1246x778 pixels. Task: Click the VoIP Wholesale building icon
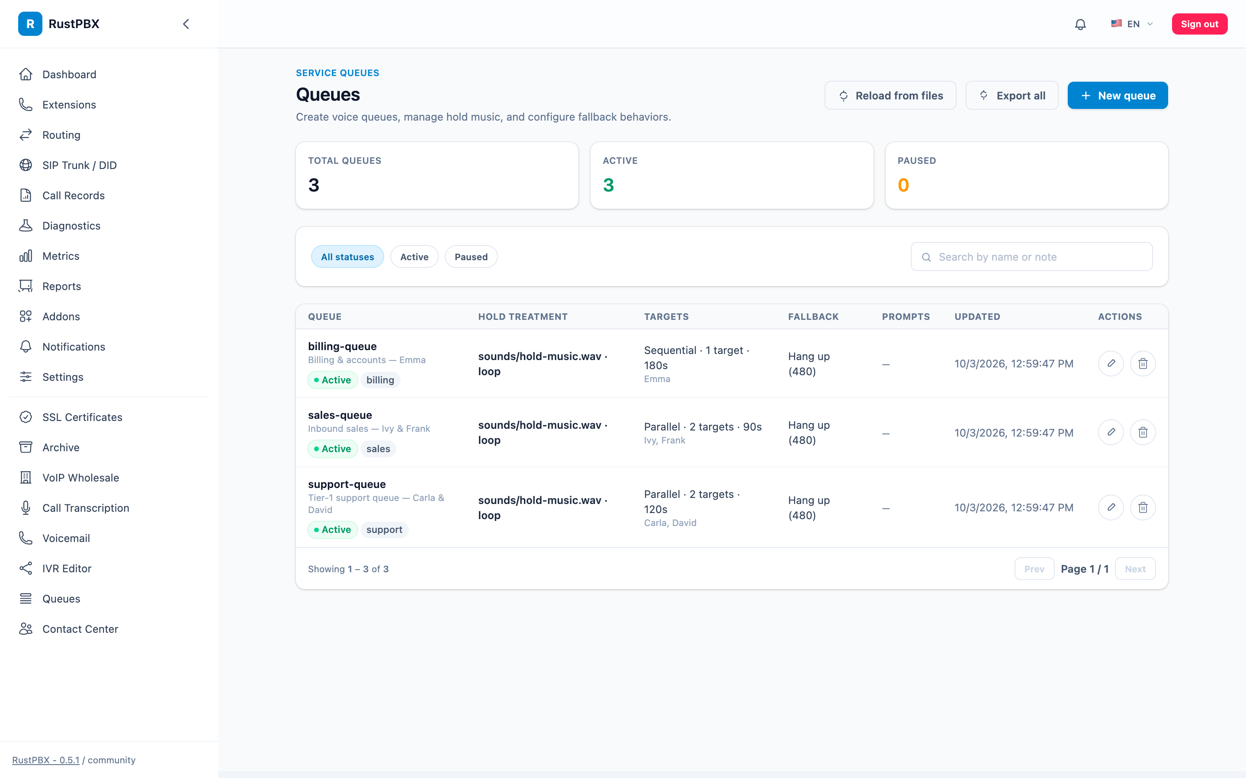pyautogui.click(x=26, y=478)
